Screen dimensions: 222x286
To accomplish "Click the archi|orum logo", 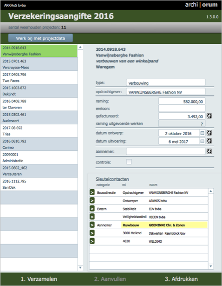I will coord(201,5).
